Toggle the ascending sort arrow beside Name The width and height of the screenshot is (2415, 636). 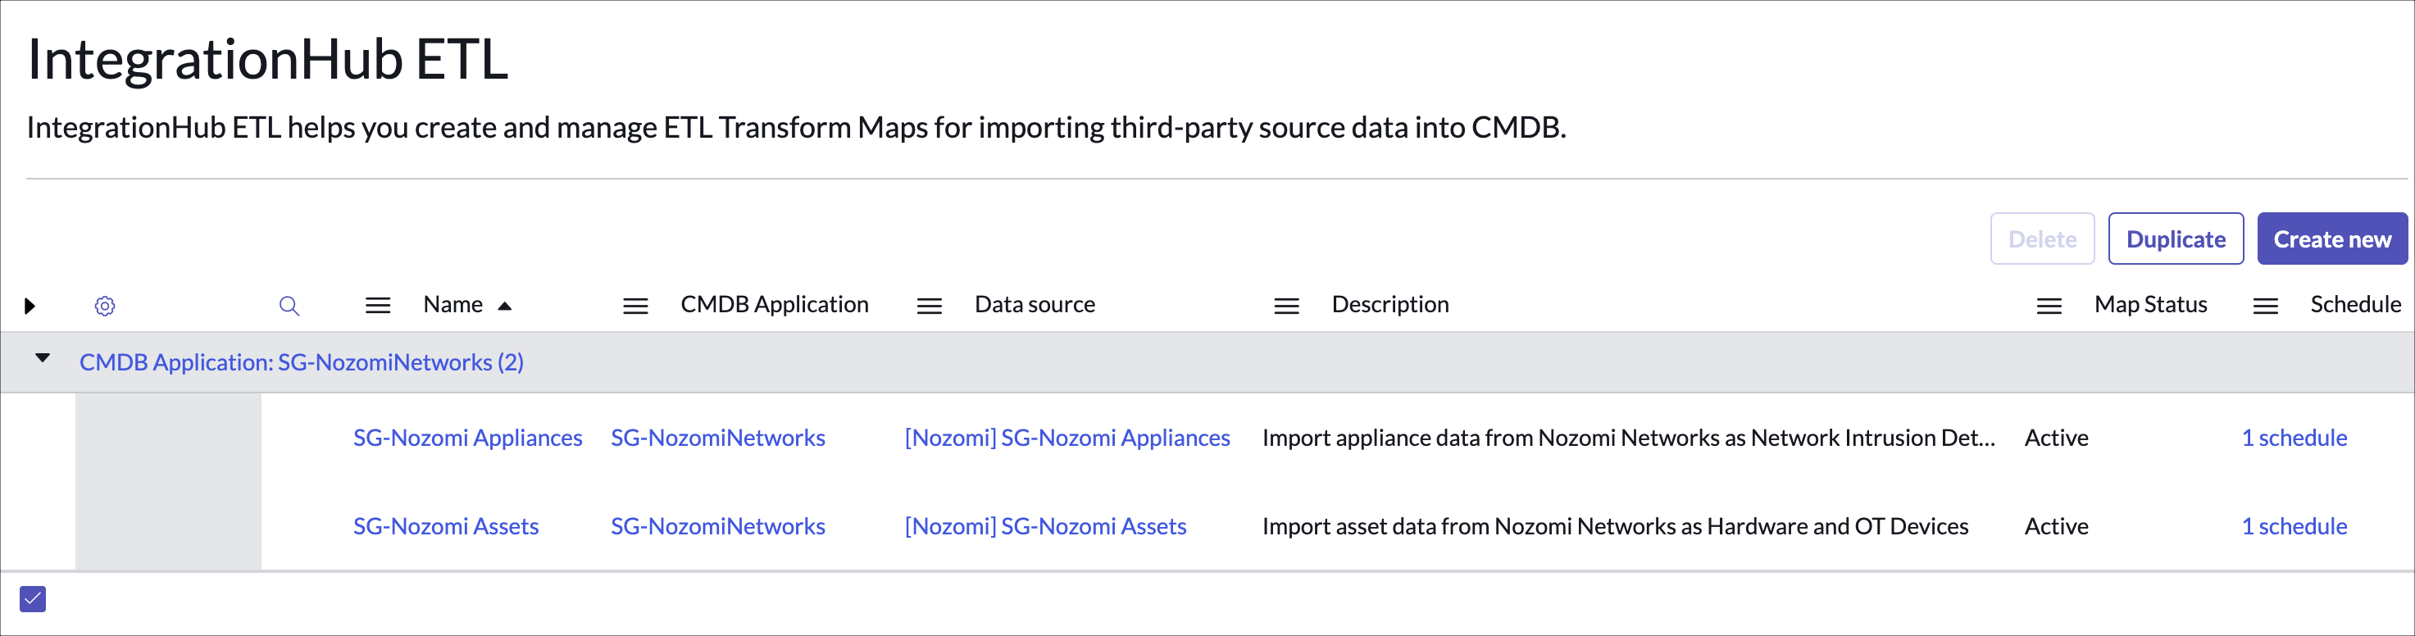504,307
